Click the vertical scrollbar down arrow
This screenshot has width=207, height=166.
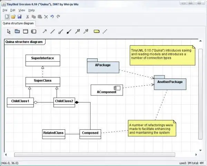(200, 150)
